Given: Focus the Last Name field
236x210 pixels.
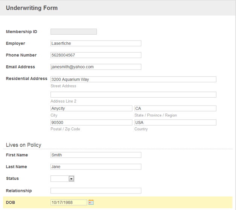Looking at the screenshot, I should pyautogui.click(x=96, y=167).
